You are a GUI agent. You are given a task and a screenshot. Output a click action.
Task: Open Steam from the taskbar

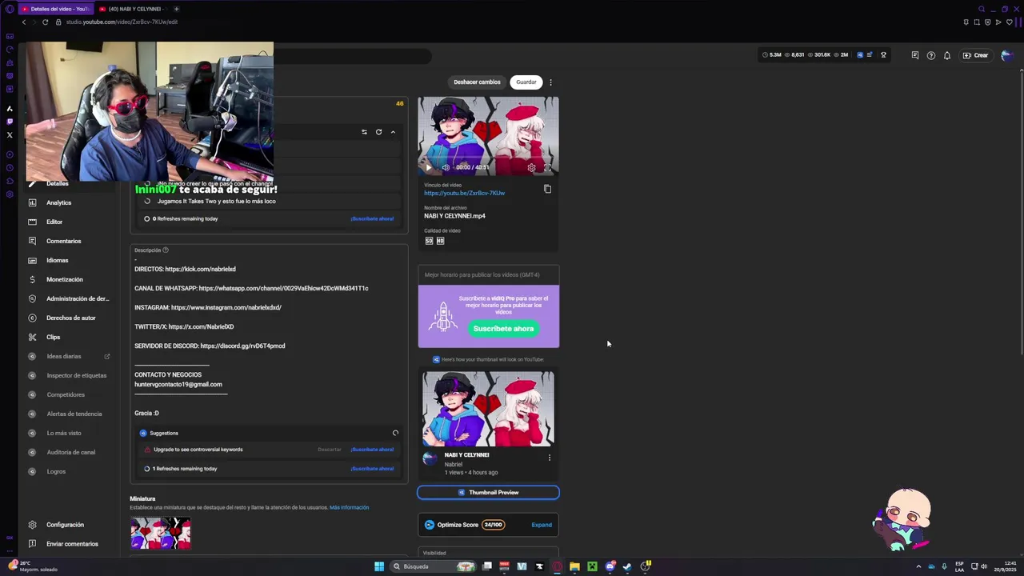[x=627, y=566]
